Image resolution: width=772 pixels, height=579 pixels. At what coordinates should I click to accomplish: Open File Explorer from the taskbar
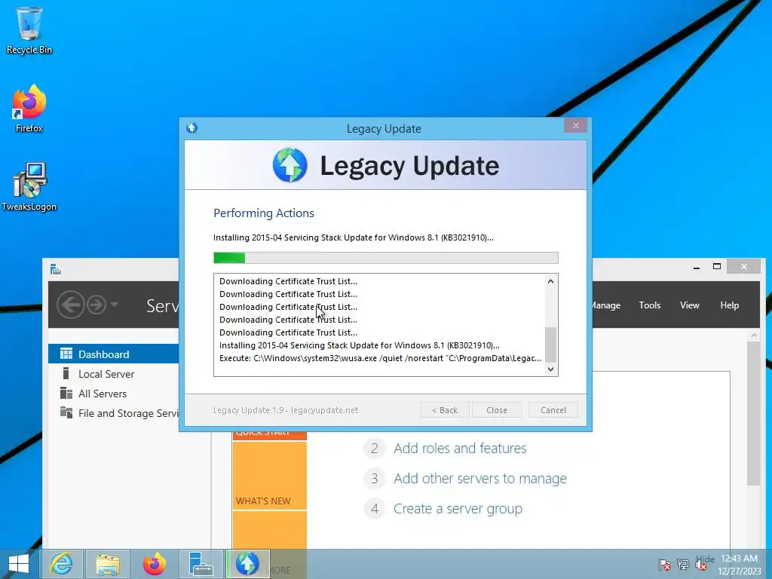tap(108, 564)
